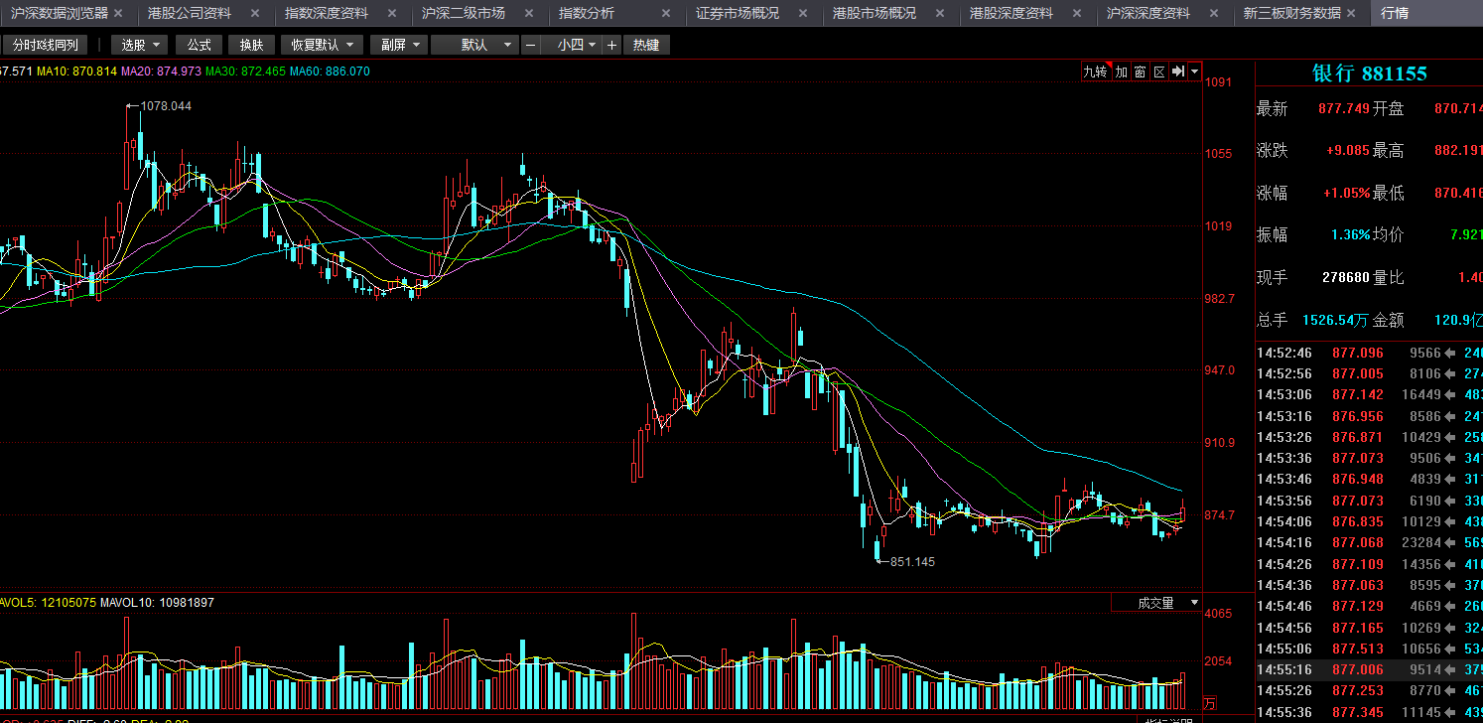Expand the 恢复默认 dropdown
Screen dimensions: 1483x723
click(322, 45)
